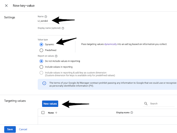
Task: Open the help icon beside Display name (optional)
Action: [63, 28]
